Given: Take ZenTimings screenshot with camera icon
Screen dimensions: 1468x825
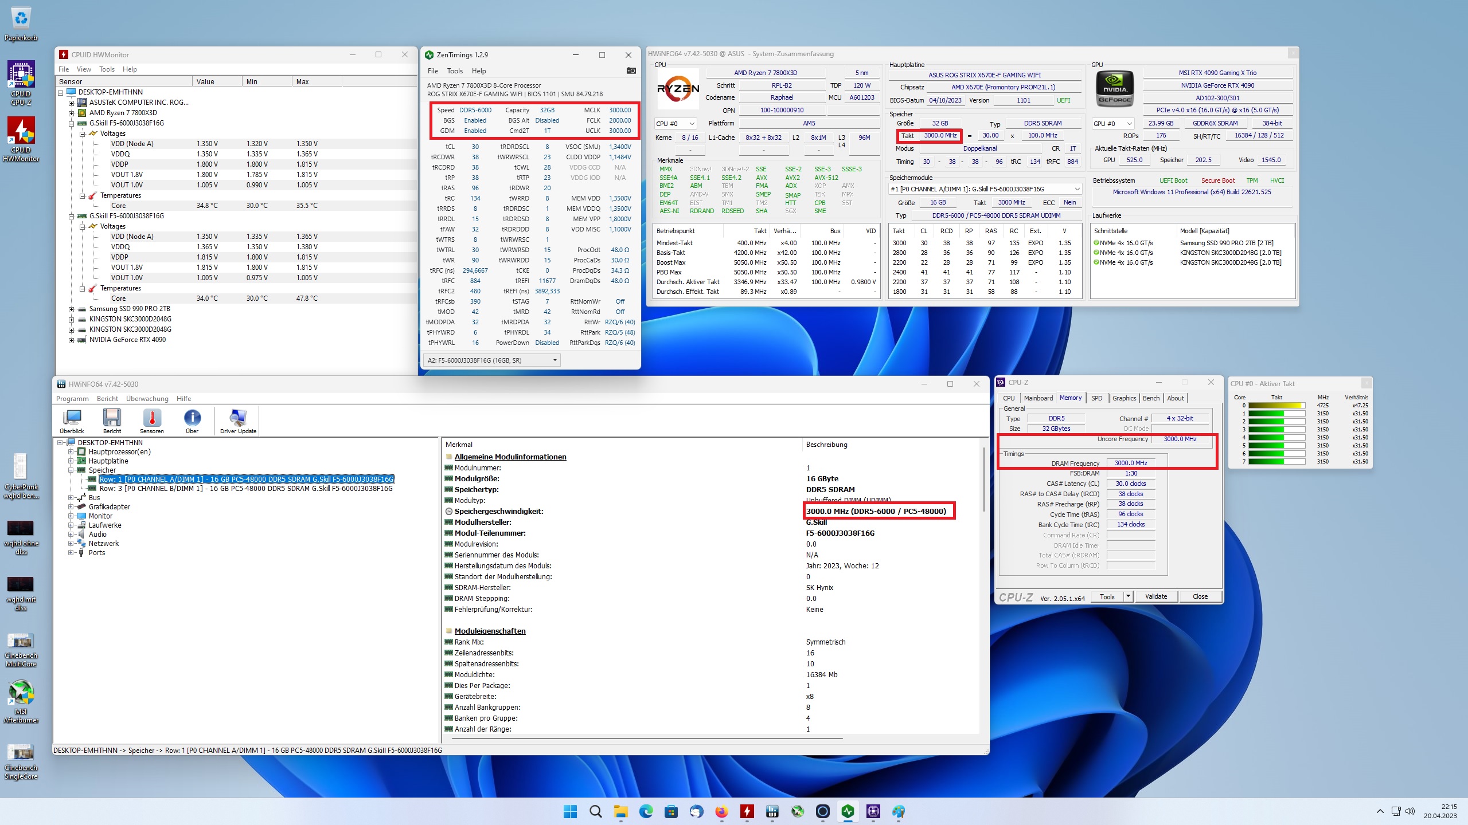Looking at the screenshot, I should point(631,70).
